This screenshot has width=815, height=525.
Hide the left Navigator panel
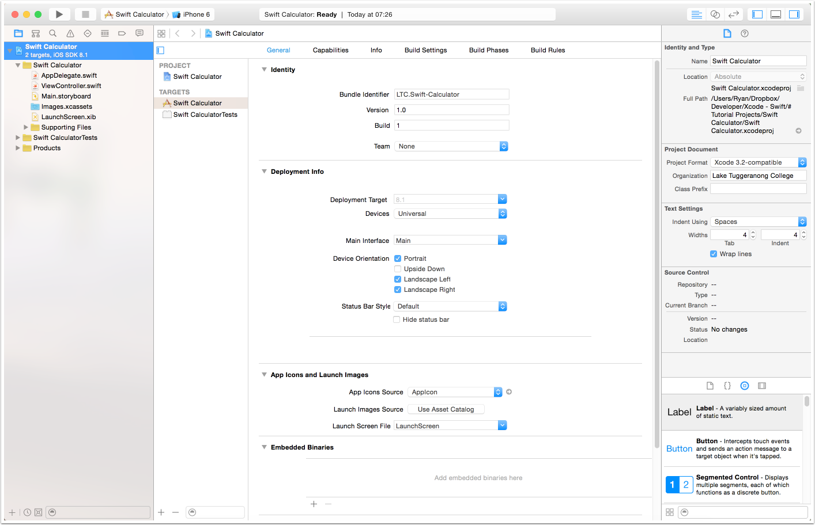click(757, 14)
